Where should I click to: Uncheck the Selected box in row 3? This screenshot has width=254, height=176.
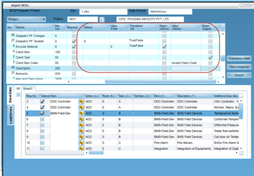(42, 102)
